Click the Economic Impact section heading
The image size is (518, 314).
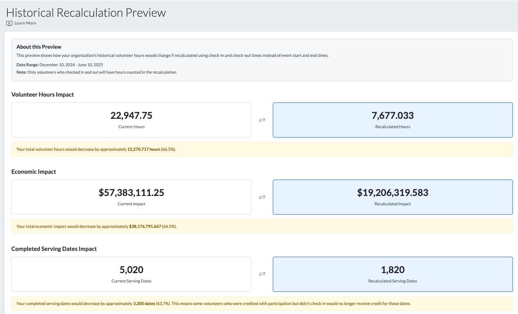34,172
